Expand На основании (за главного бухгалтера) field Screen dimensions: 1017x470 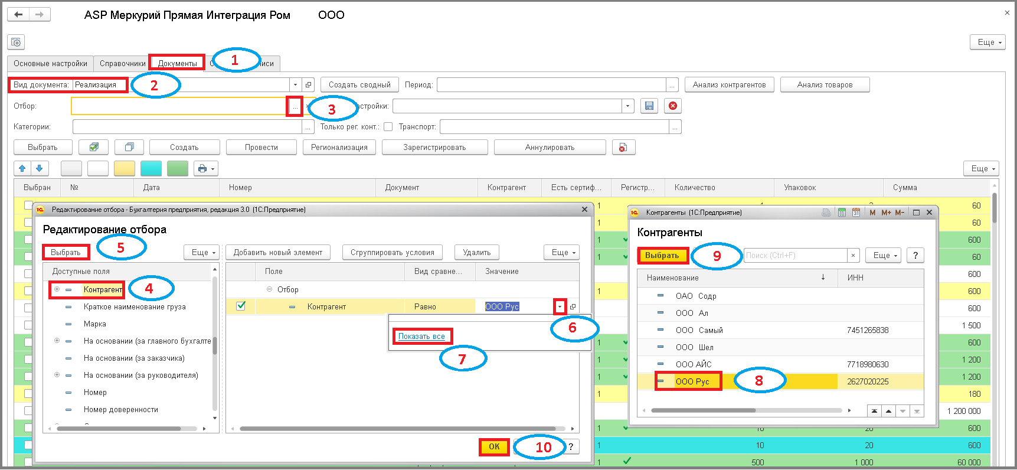click(x=57, y=341)
